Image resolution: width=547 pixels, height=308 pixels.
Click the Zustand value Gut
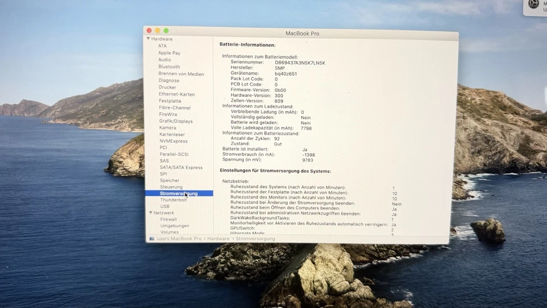click(x=277, y=144)
